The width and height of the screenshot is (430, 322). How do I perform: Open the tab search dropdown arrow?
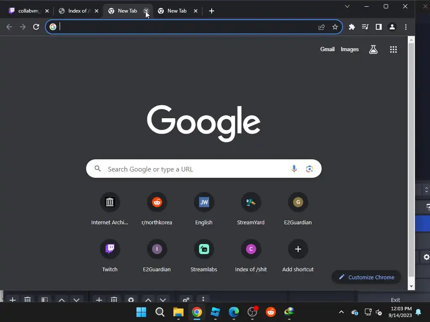click(x=347, y=6)
